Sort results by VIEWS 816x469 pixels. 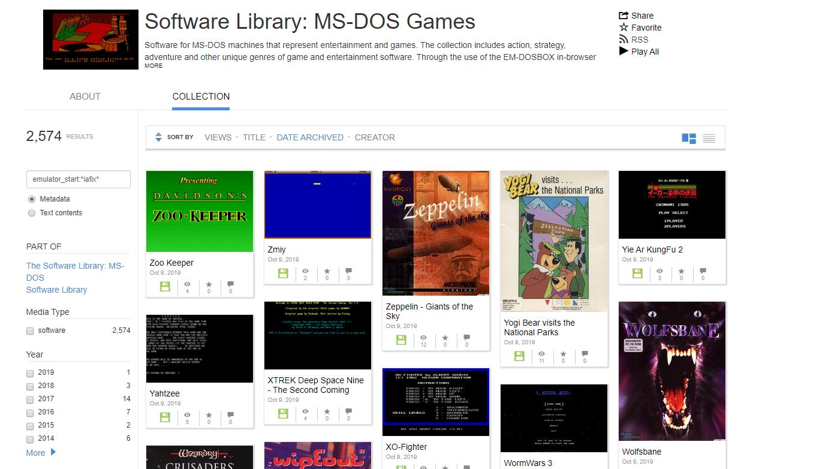click(218, 137)
